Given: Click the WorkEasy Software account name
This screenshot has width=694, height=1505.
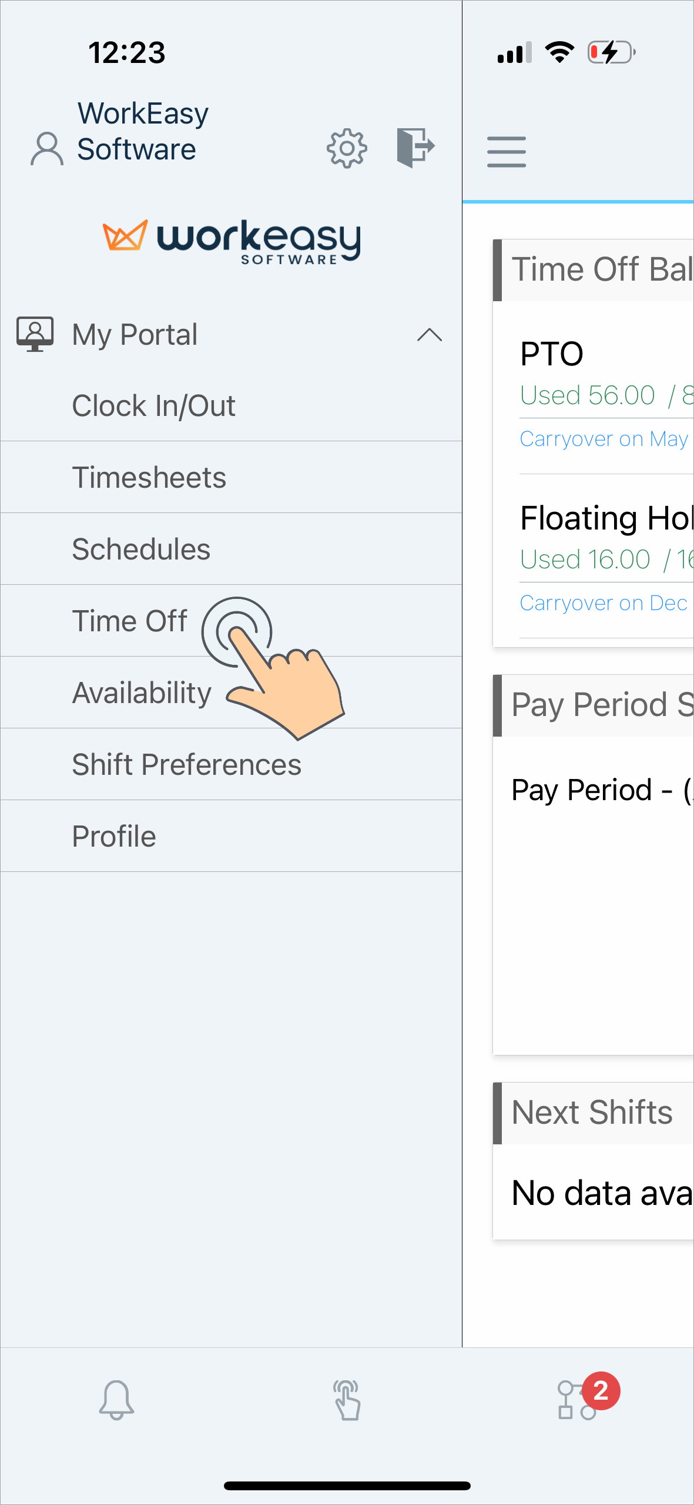Looking at the screenshot, I should (143, 131).
